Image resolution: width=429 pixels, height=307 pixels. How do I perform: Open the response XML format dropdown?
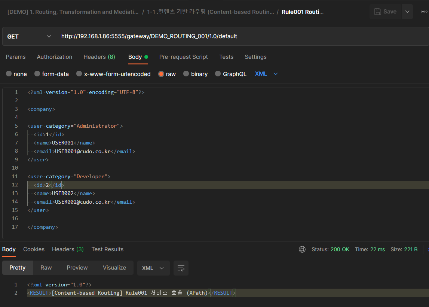click(153, 268)
